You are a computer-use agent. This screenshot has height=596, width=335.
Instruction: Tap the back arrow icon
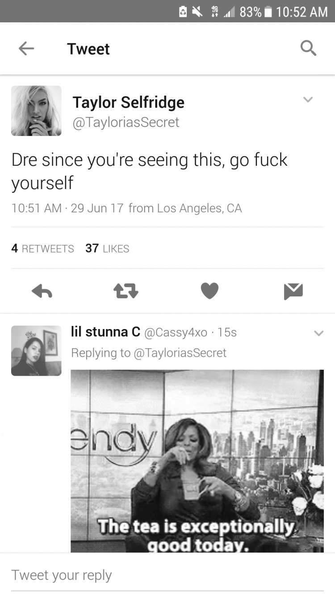click(26, 49)
